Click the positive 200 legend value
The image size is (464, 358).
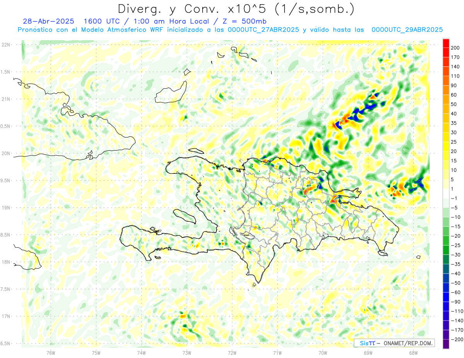[455, 48]
